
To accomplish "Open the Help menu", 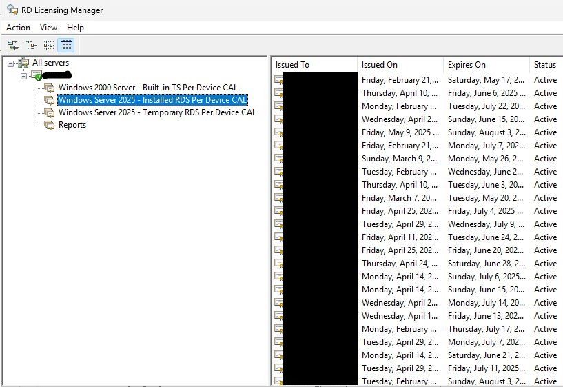I will pyautogui.click(x=75, y=28).
